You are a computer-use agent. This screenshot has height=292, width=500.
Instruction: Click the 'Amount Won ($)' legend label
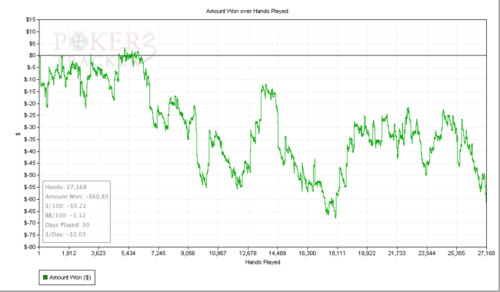pyautogui.click(x=70, y=278)
